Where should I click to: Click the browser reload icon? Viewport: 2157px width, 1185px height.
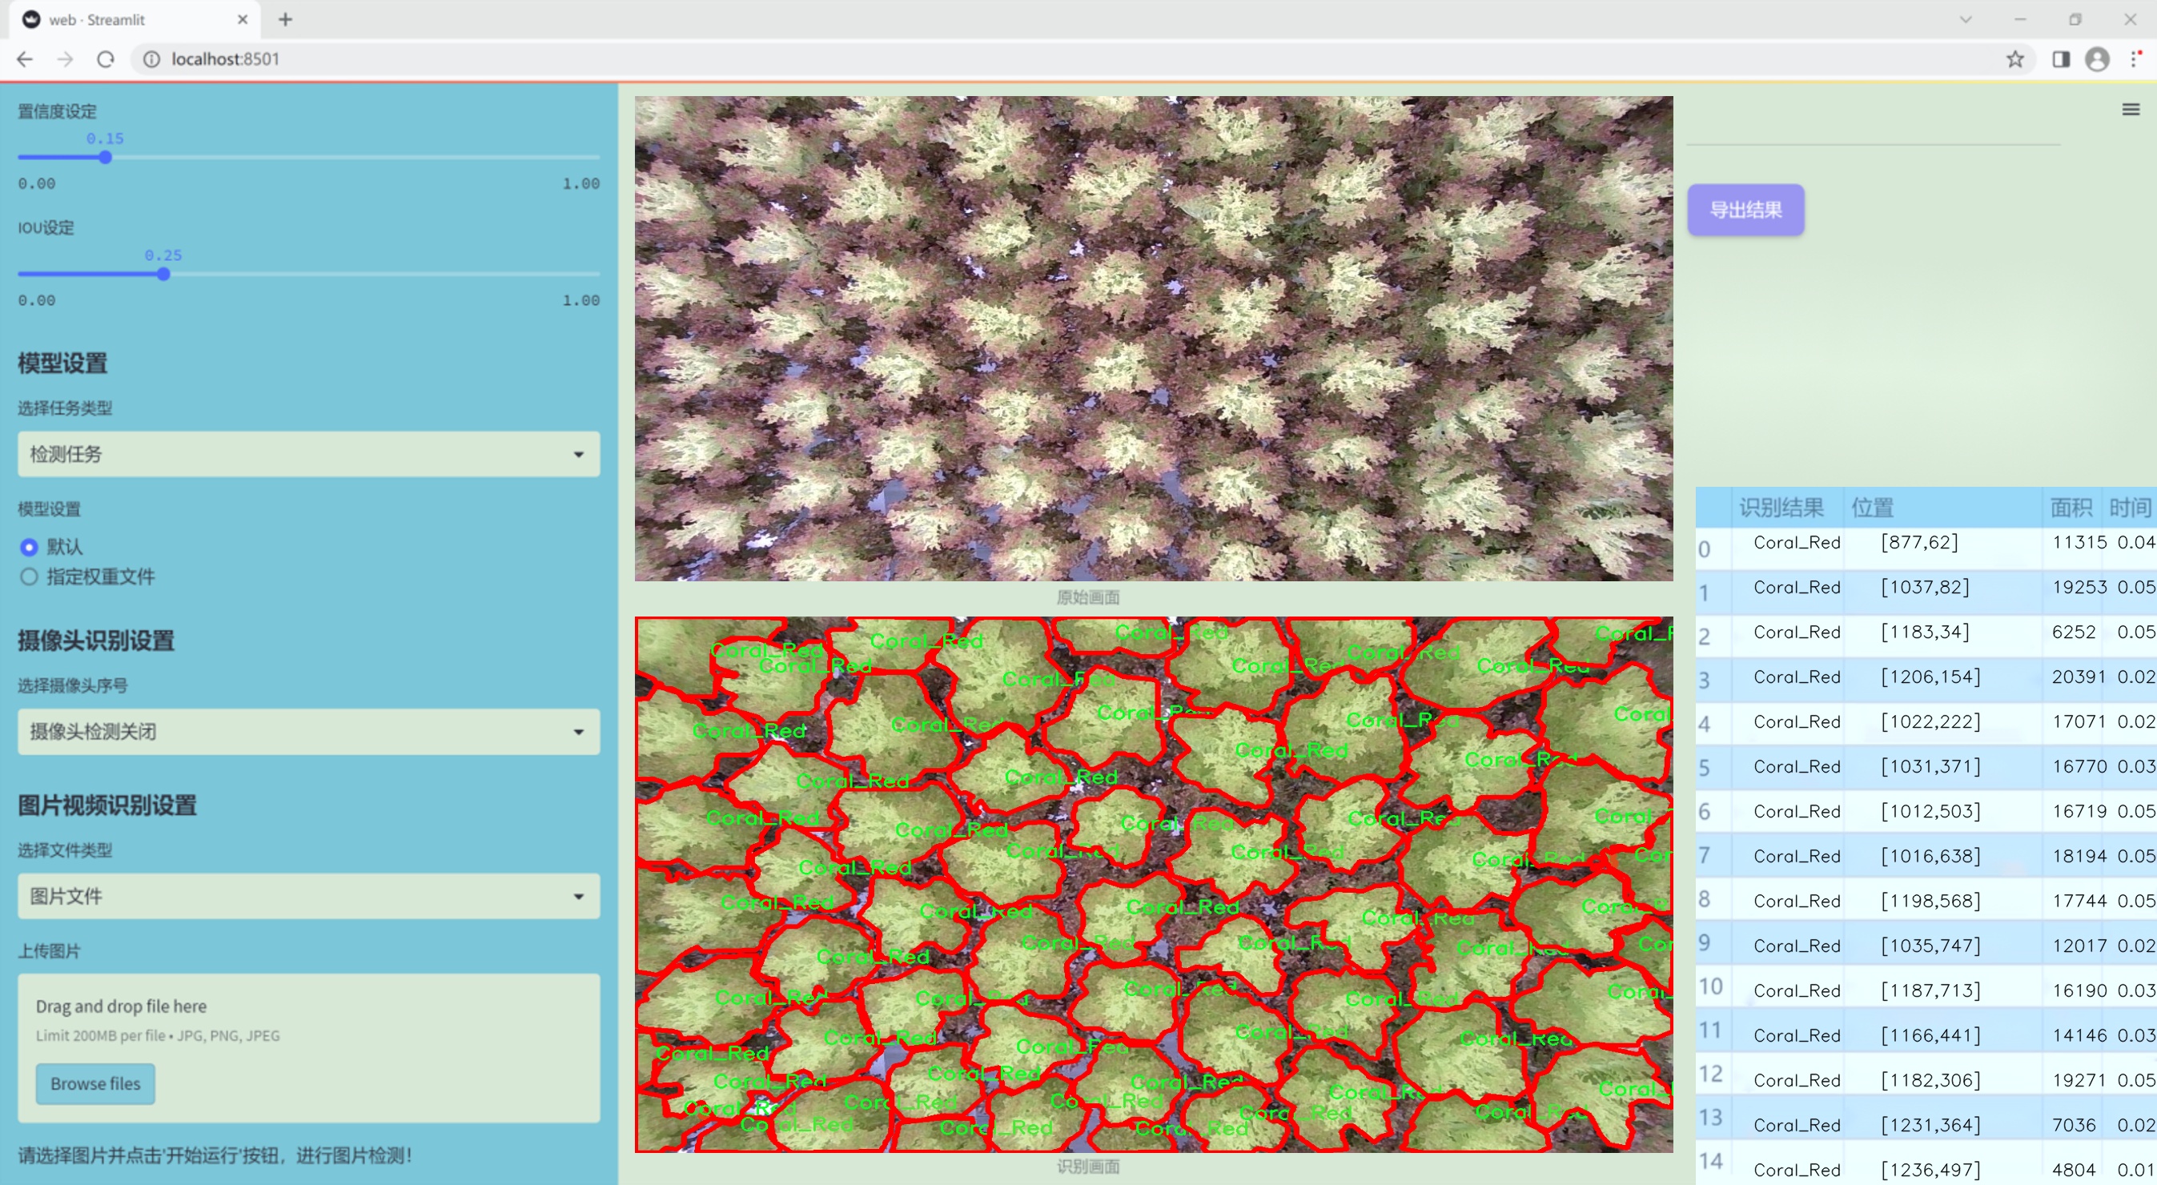click(x=106, y=59)
